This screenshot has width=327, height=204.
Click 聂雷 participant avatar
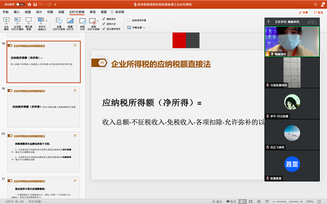292,164
